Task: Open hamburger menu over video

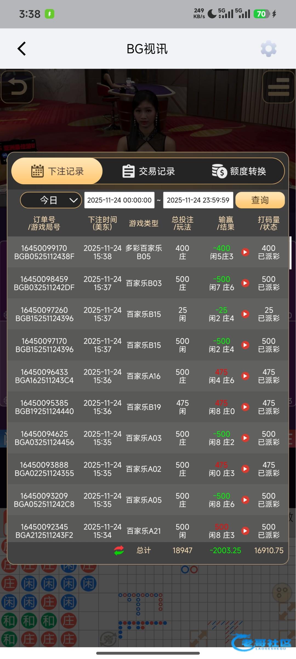Action: click(278, 87)
